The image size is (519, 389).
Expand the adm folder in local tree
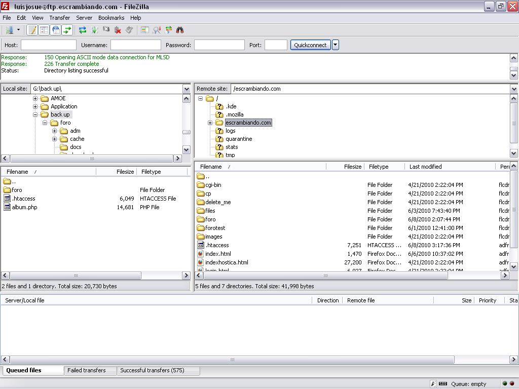pyautogui.click(x=54, y=131)
